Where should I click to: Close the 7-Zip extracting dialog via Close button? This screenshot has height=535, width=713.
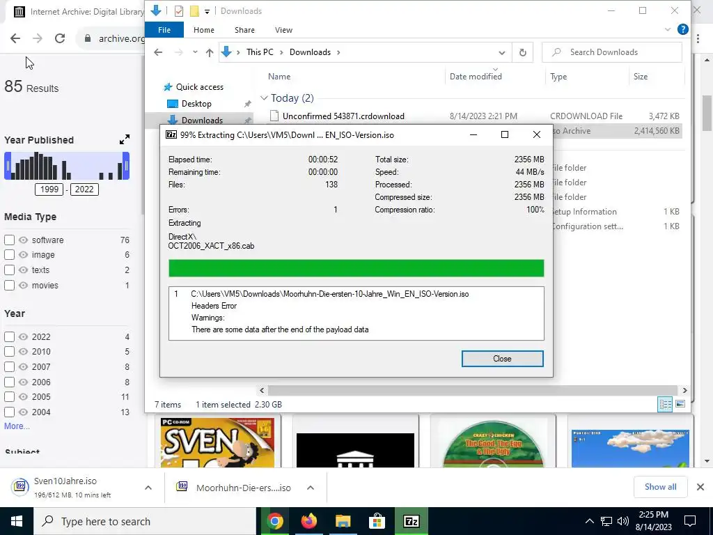coord(502,359)
